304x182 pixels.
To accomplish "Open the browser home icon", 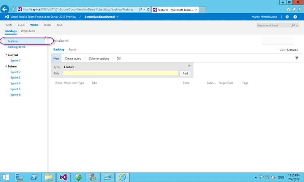I will 288,9.
